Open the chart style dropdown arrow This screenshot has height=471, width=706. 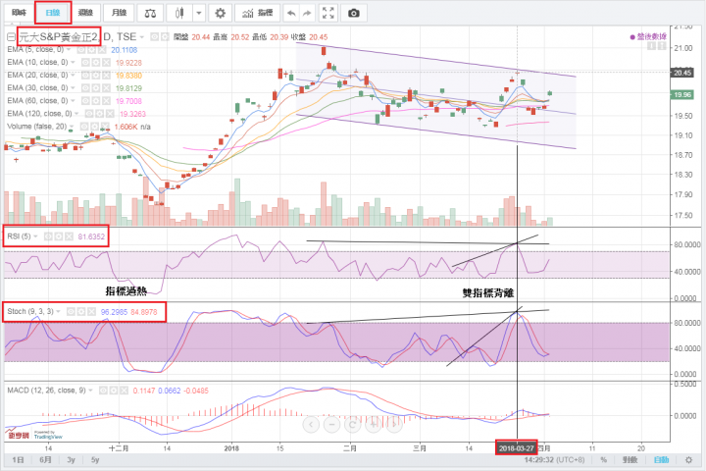(199, 14)
